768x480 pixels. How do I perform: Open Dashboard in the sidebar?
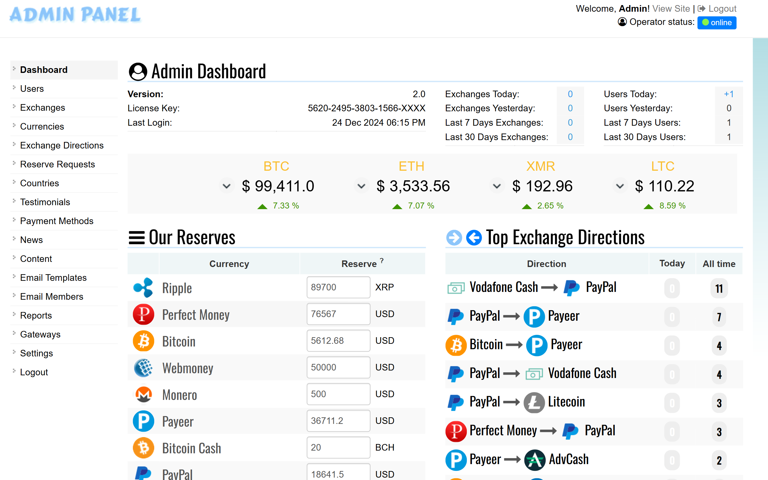[x=64, y=70]
